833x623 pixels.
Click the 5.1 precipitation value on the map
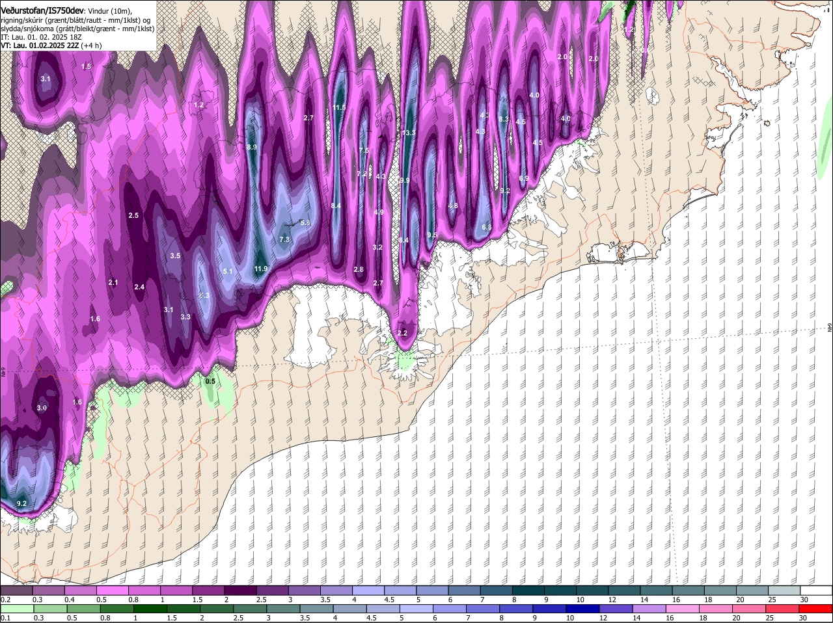click(x=228, y=271)
